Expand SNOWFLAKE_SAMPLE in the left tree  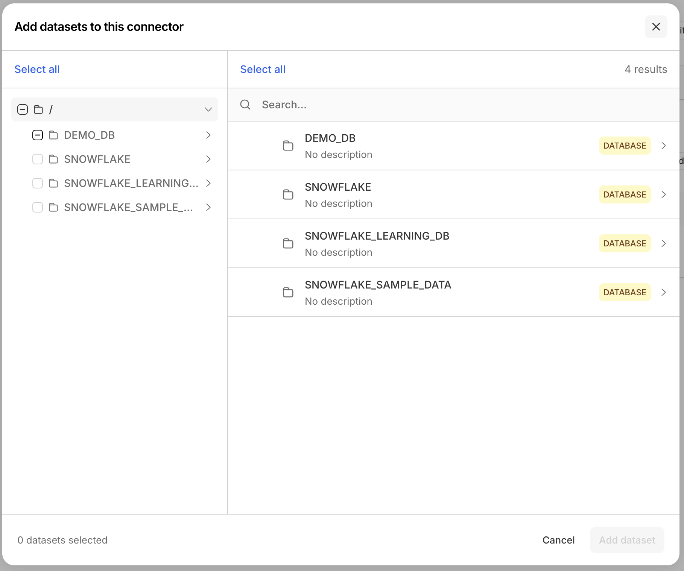(x=208, y=207)
